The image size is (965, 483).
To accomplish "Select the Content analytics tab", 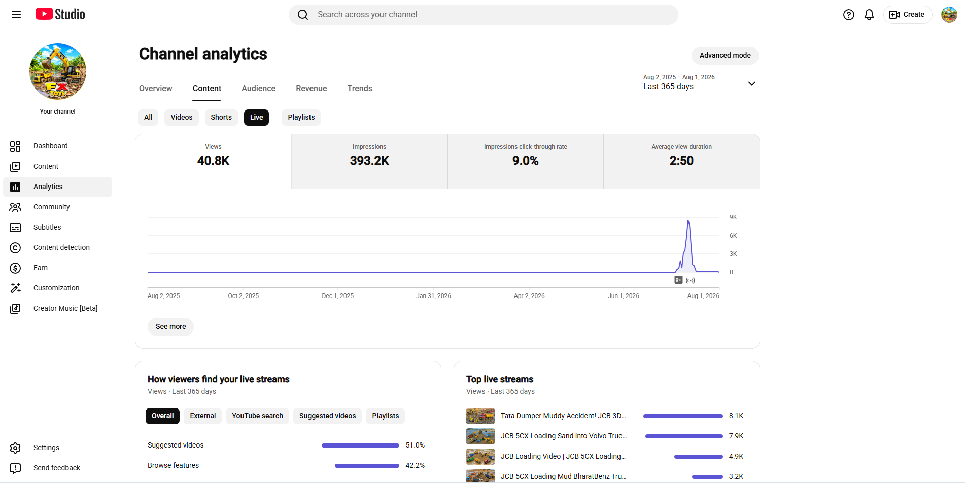I will 207,88.
